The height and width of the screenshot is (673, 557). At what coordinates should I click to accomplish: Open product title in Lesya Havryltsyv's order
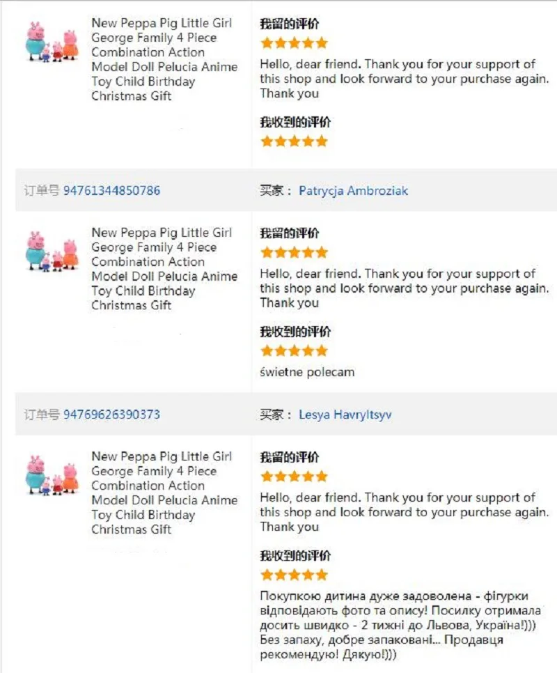pos(164,493)
